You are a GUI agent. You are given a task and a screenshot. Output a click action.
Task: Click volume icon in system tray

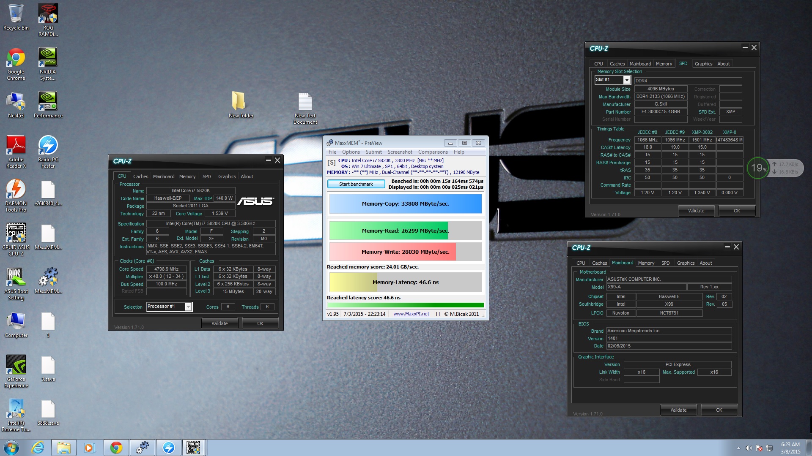(749, 448)
